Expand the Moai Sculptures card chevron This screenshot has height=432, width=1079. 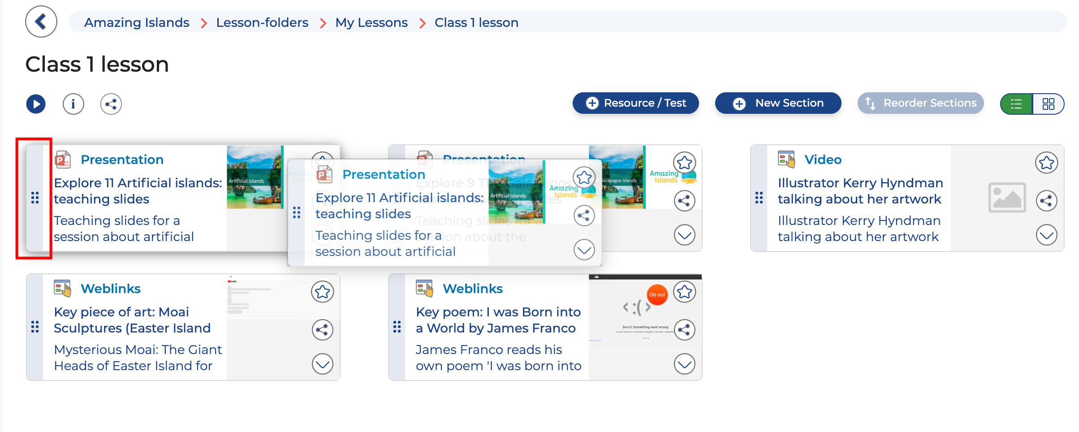322,364
